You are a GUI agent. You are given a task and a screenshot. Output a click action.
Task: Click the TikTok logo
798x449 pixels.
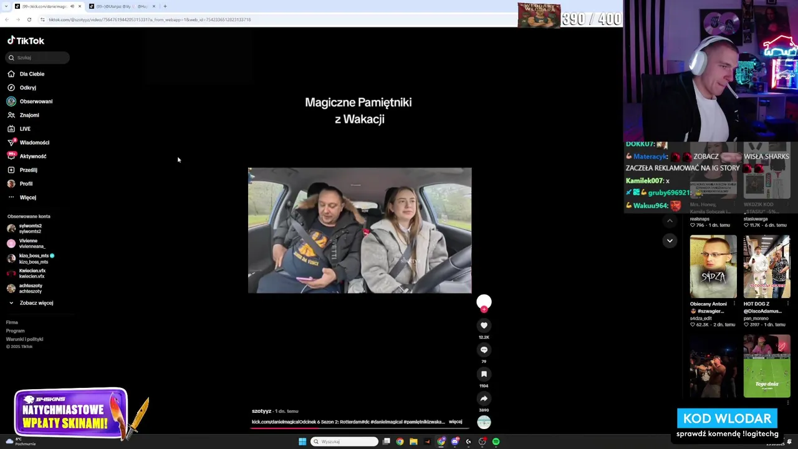26,41
